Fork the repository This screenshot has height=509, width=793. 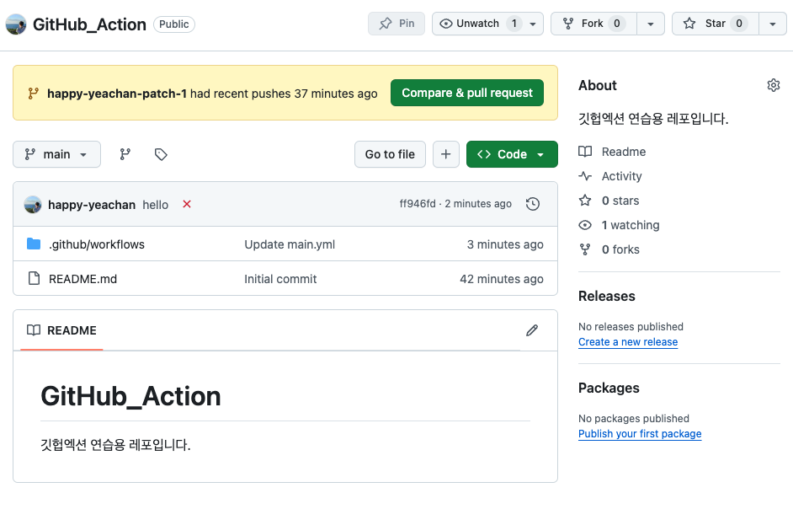pyautogui.click(x=593, y=24)
